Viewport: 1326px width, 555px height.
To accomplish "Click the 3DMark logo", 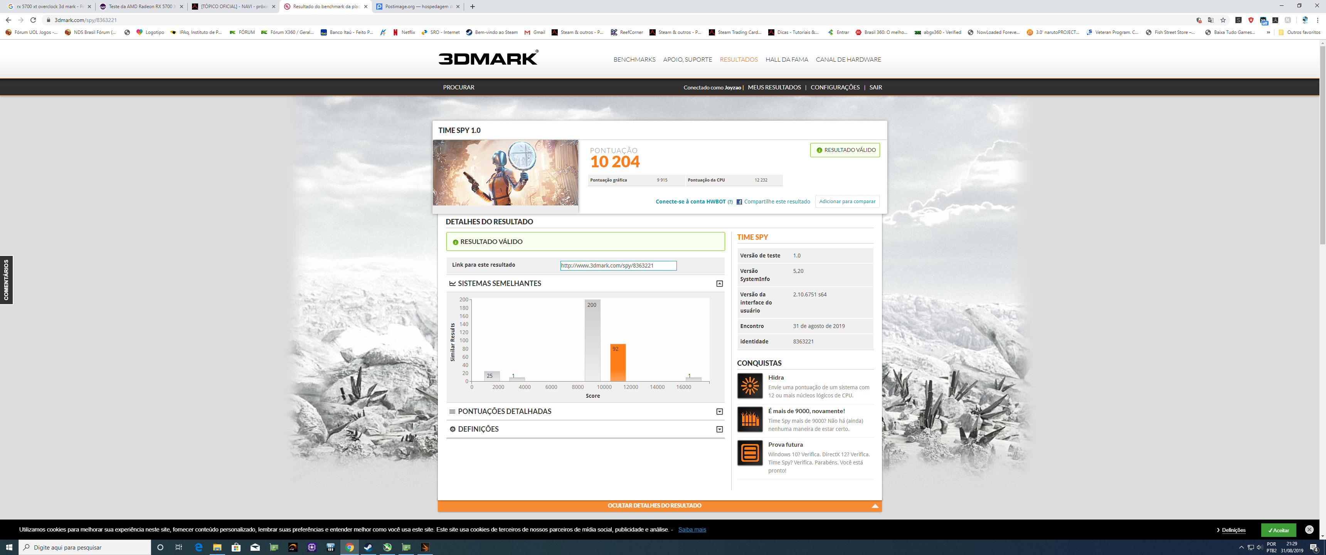I will (x=488, y=58).
